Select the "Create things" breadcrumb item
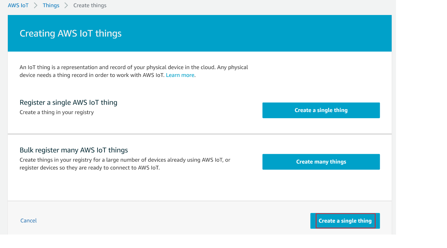This screenshot has height=248, width=447. [90, 5]
